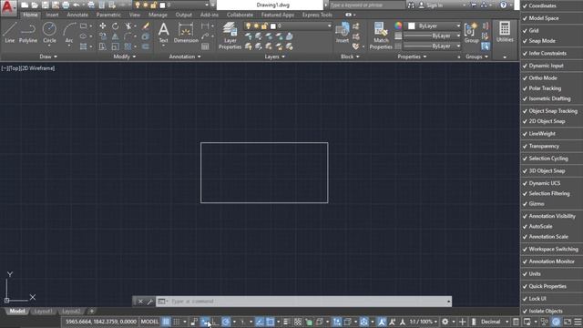
Task: Click the Mirror tool in Modify panel
Action: [116, 36]
